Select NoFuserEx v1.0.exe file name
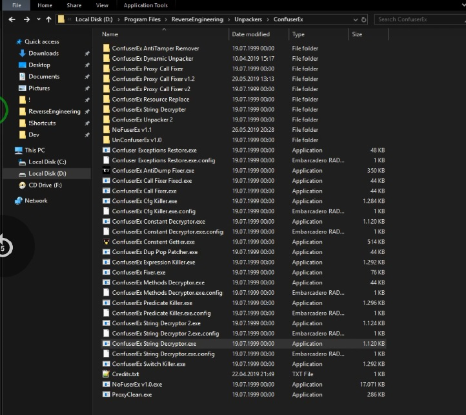Viewport: 466px width, 415px height. pos(137,385)
